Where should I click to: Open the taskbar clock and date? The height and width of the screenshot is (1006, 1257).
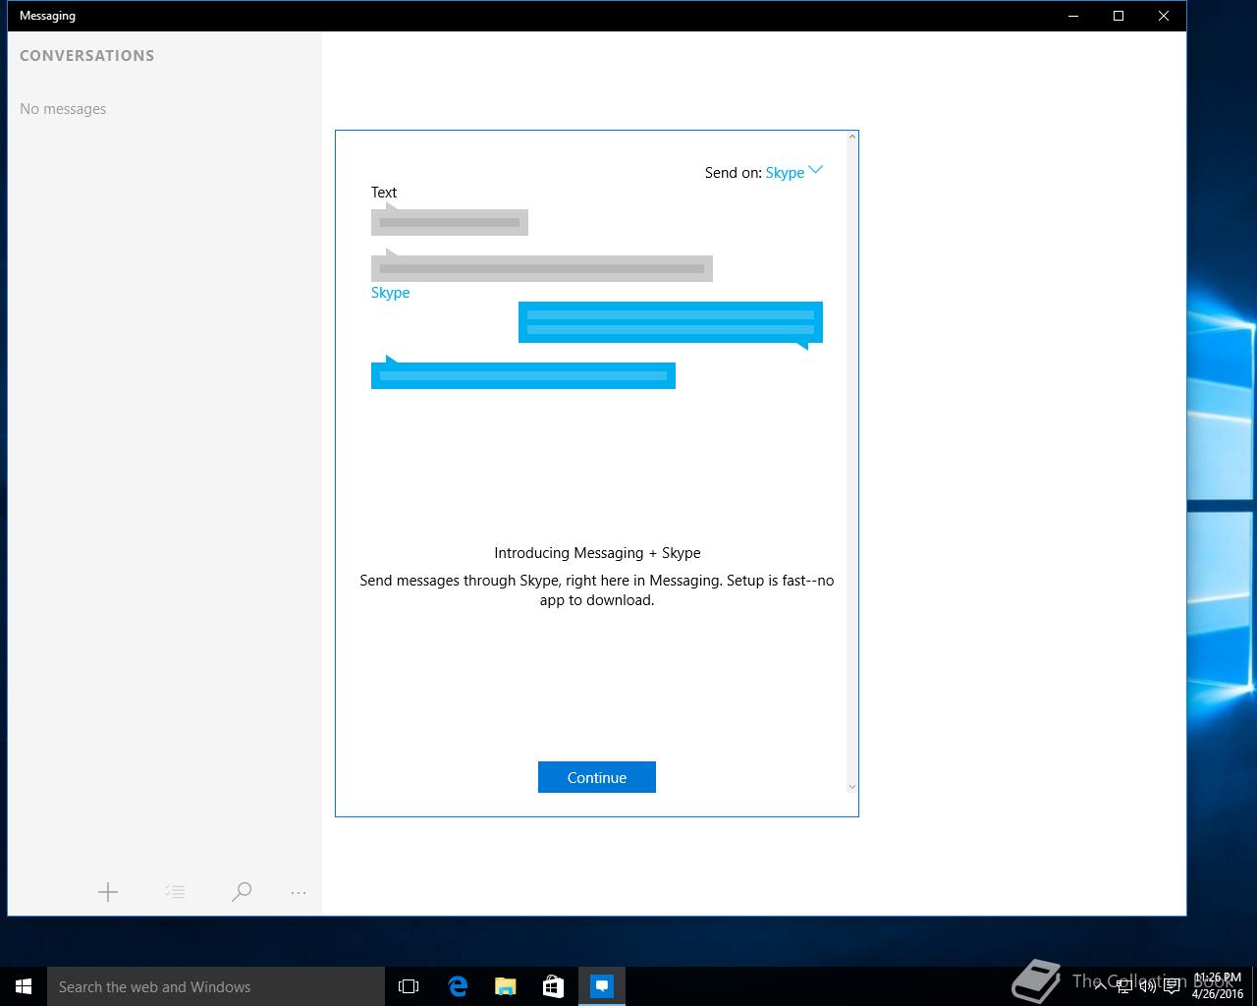click(1218, 986)
